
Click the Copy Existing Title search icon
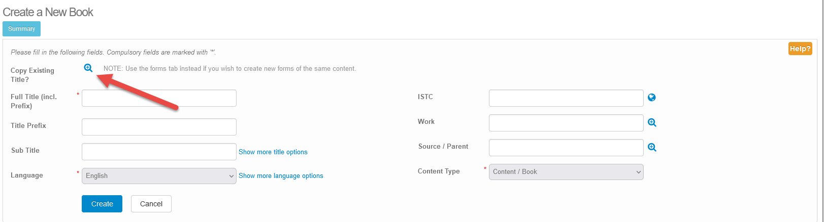click(88, 68)
